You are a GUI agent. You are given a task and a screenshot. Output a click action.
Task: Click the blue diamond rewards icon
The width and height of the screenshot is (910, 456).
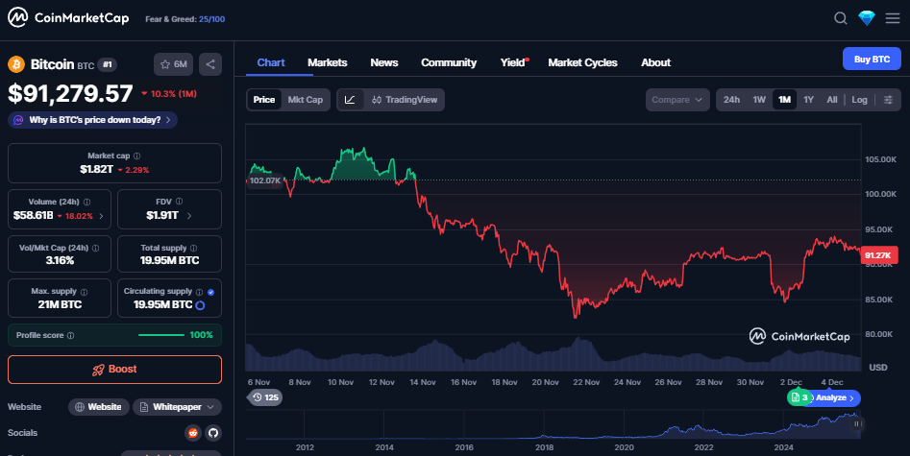click(867, 18)
